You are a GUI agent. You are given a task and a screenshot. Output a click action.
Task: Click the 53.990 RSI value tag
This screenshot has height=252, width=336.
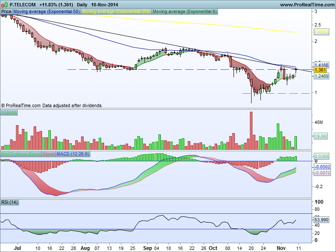[321, 220]
